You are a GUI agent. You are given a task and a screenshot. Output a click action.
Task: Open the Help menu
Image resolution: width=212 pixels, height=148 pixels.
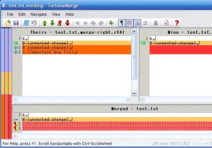69,14
